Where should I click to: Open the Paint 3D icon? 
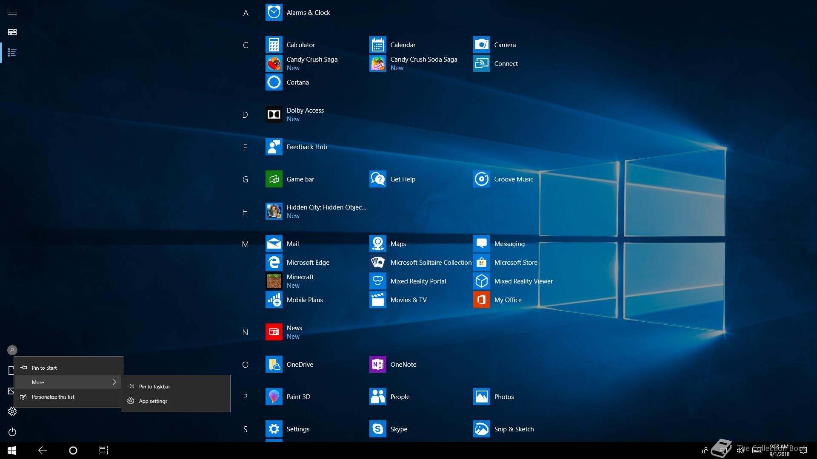click(x=274, y=397)
